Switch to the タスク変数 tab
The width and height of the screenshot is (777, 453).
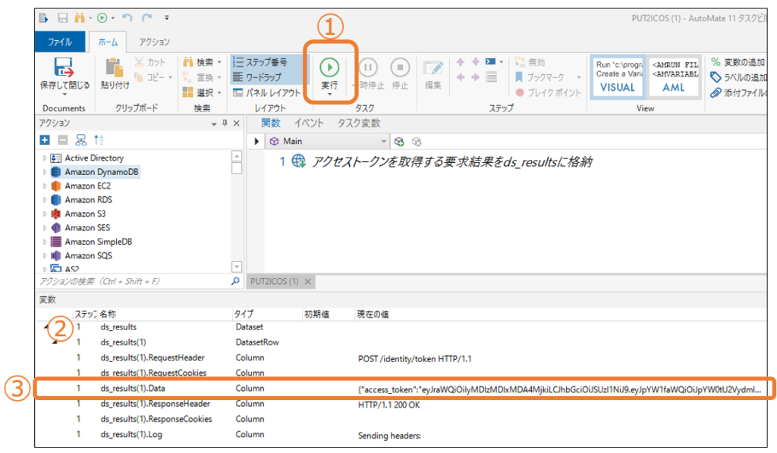pos(359,123)
